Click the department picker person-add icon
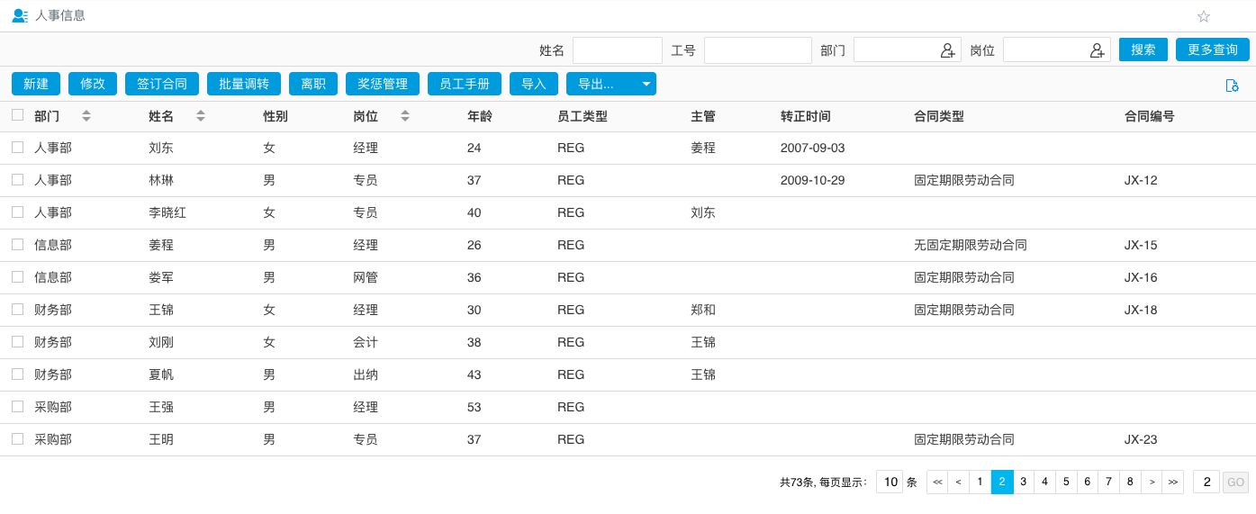The width and height of the screenshot is (1256, 514). (x=947, y=50)
